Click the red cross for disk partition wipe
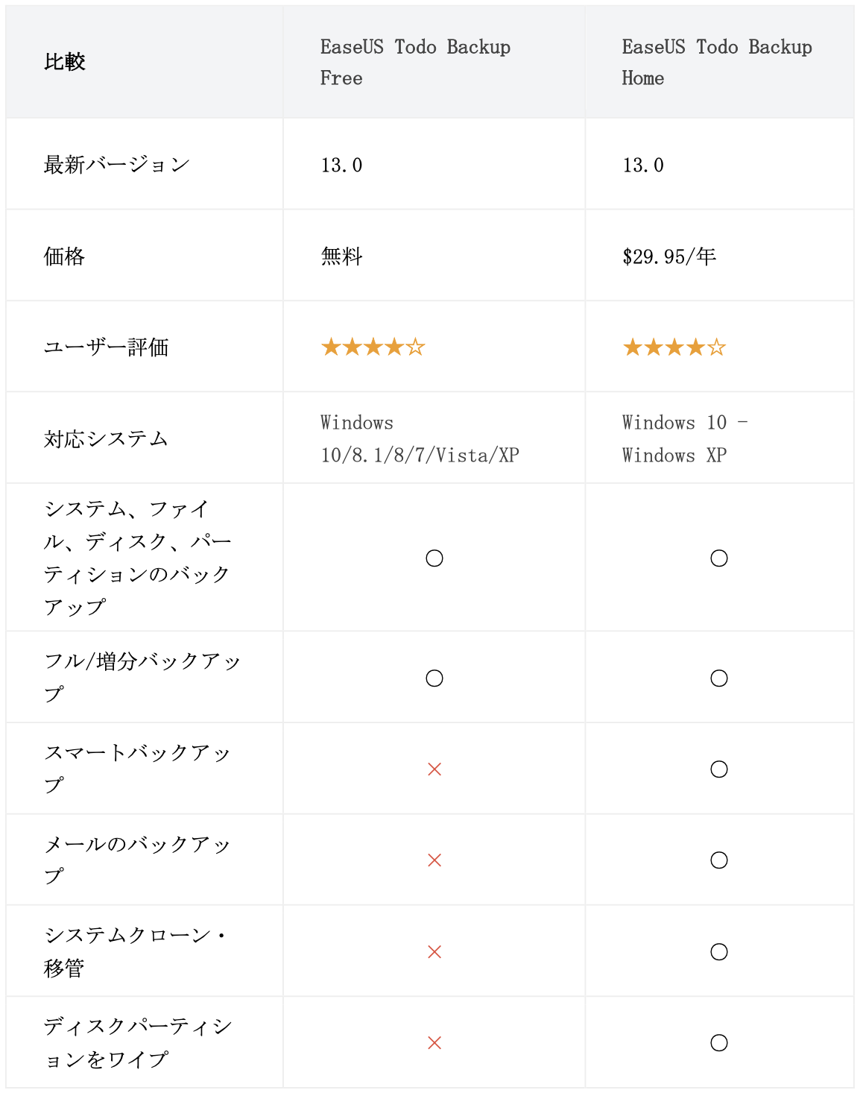 [x=434, y=1043]
